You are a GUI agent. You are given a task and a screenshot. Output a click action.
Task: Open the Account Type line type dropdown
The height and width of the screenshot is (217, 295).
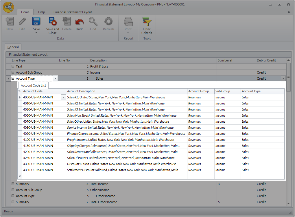[x=55, y=78]
